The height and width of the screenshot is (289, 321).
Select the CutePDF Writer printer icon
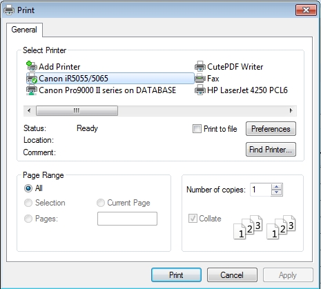coord(200,66)
